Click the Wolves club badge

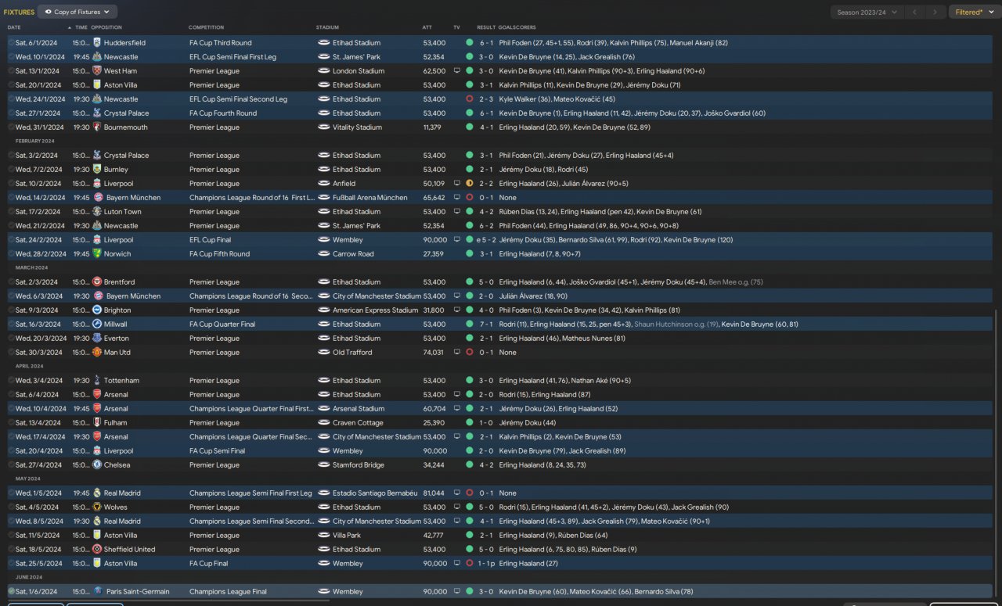97,507
